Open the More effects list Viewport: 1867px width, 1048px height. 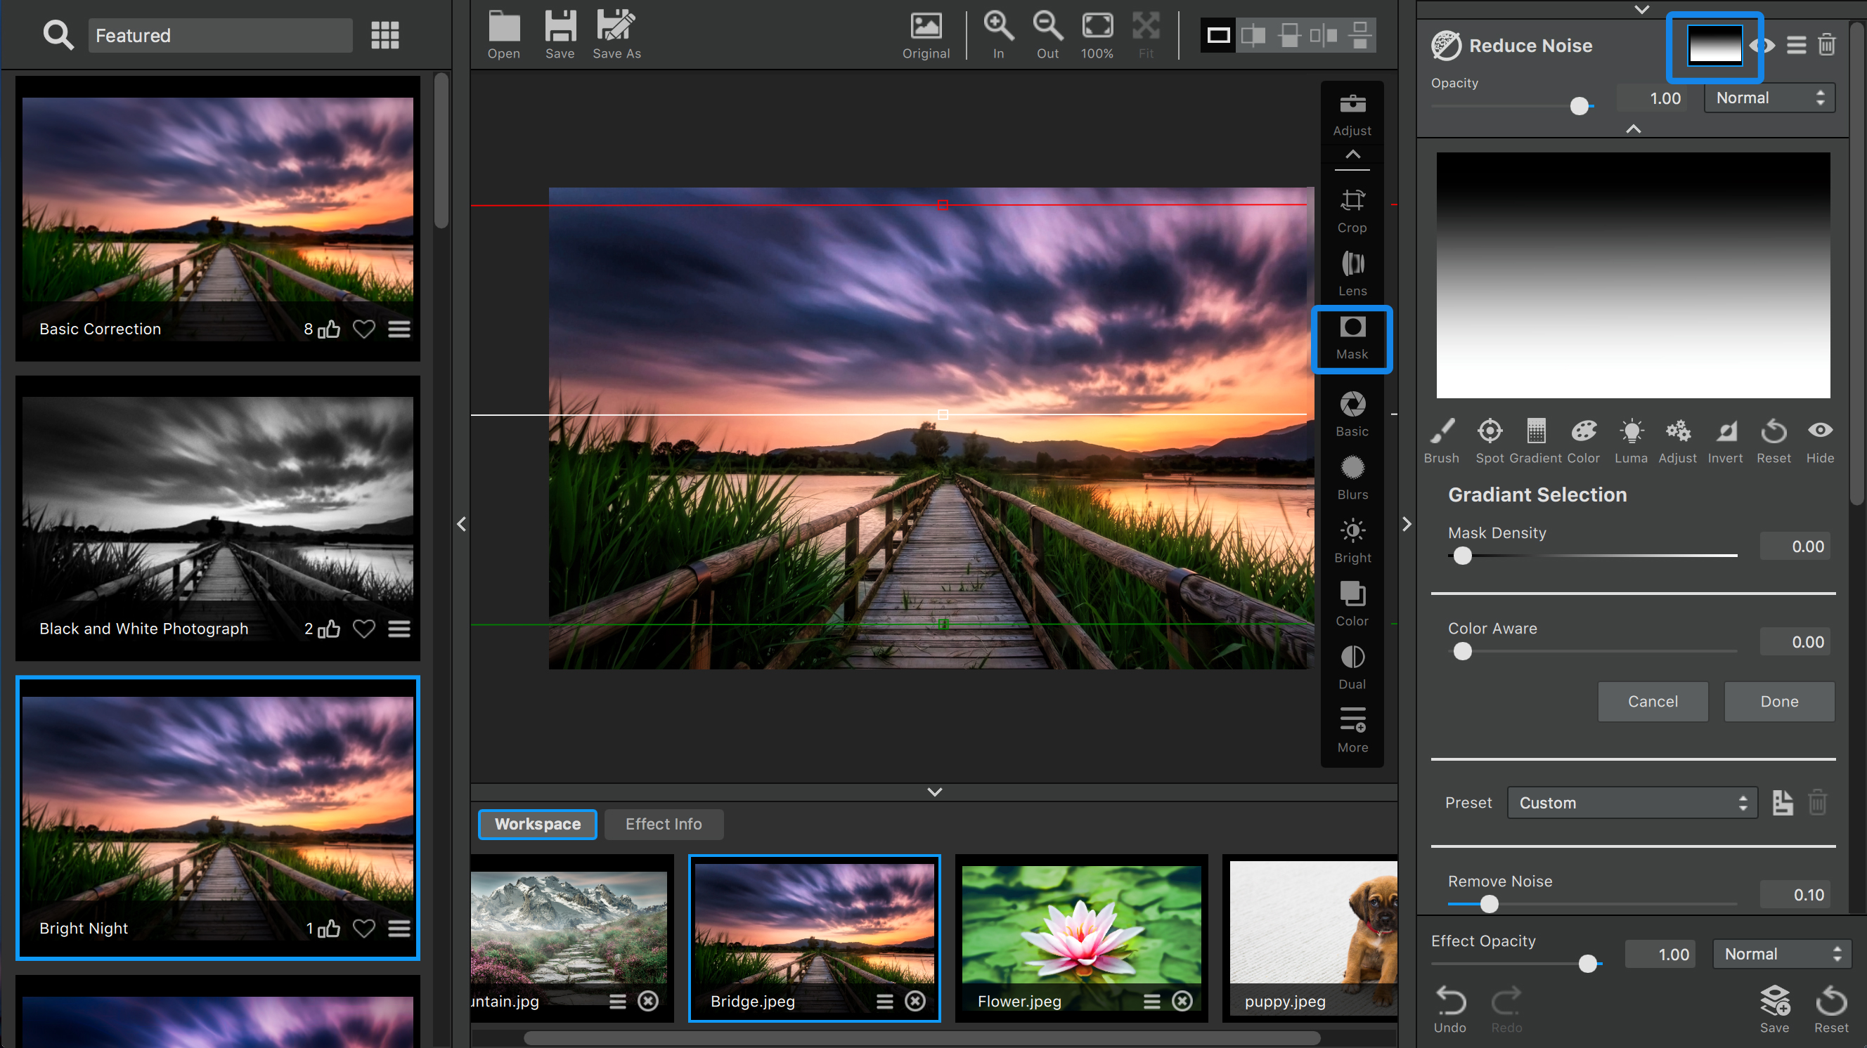tap(1352, 730)
